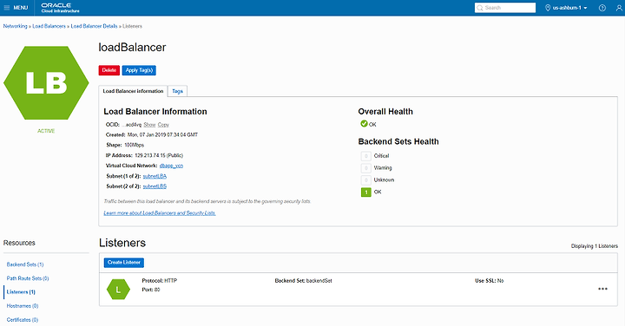Click the Oracle Cloud Infrastructure logo
625x326 pixels.
point(60,8)
